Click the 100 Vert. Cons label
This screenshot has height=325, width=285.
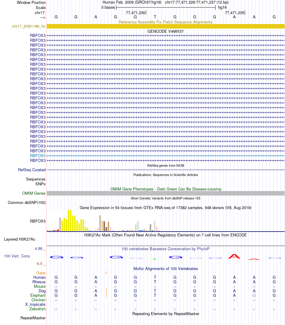coord(17,256)
